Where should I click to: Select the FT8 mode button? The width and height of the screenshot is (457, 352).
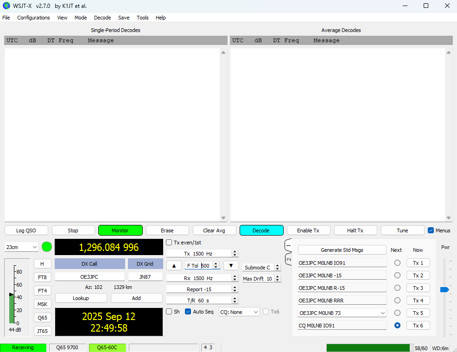(x=42, y=277)
